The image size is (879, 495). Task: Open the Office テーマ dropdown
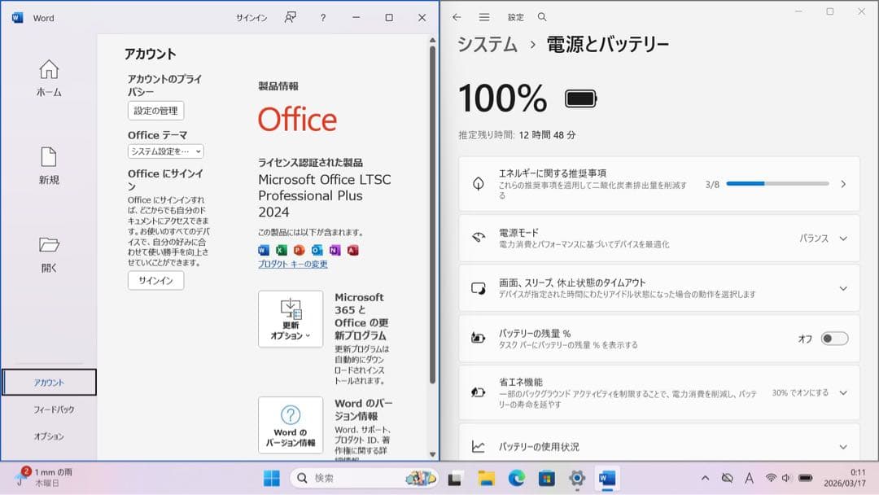pos(166,151)
